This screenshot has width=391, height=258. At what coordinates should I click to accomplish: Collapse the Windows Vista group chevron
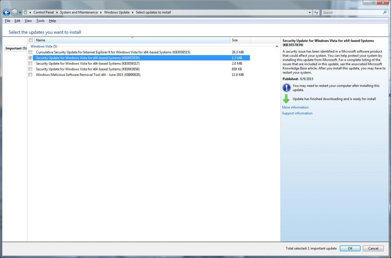277,46
